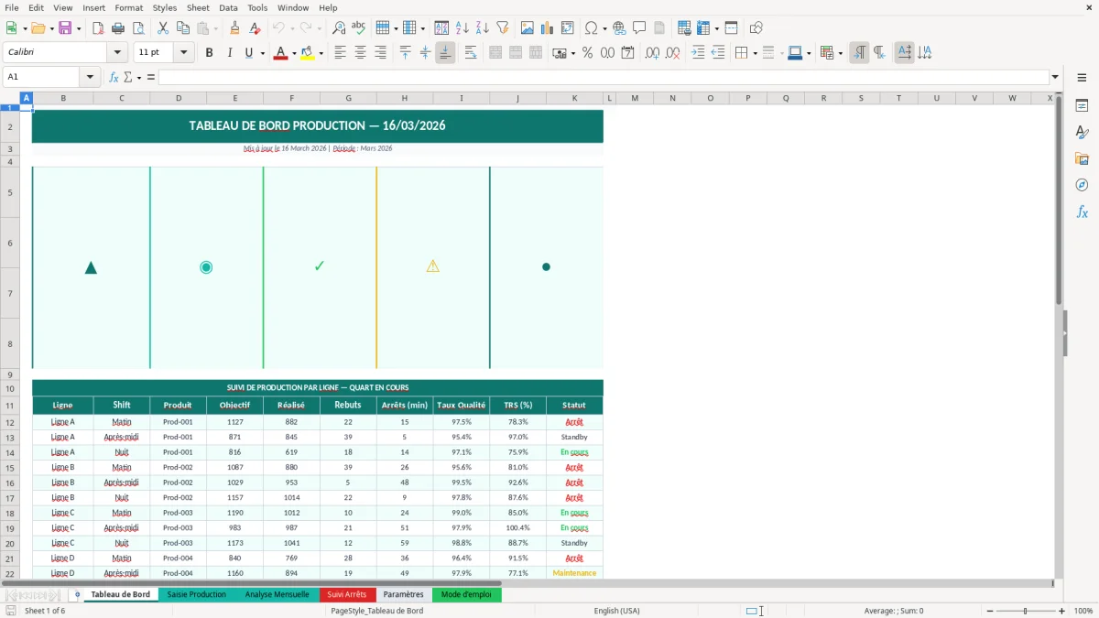Expand the Name Box dropdown
Viewport: 1099px width, 618px height.
point(88,77)
